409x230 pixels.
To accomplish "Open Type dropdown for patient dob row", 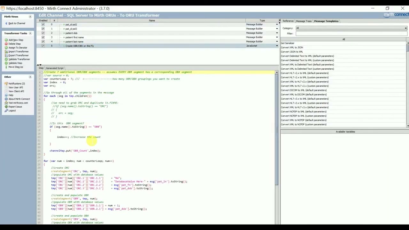I will (x=277, y=33).
